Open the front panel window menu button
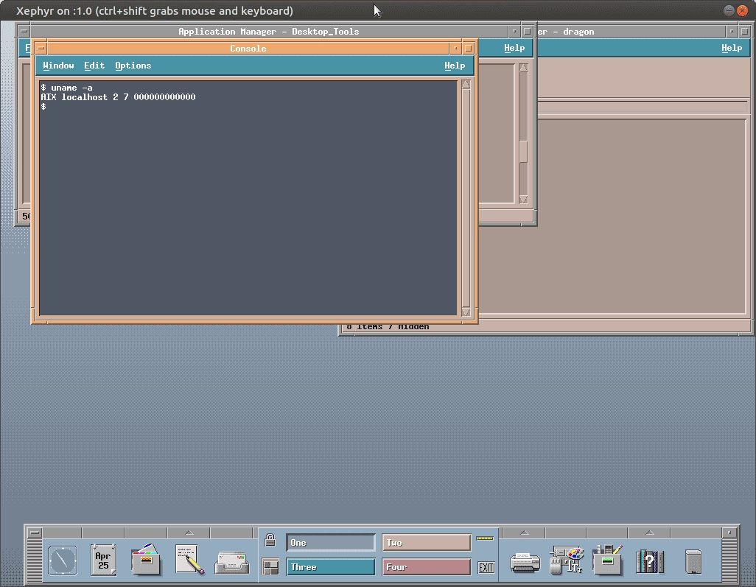The width and height of the screenshot is (756, 587). point(35,532)
